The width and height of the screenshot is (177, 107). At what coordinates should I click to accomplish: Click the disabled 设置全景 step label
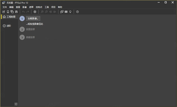30,29
